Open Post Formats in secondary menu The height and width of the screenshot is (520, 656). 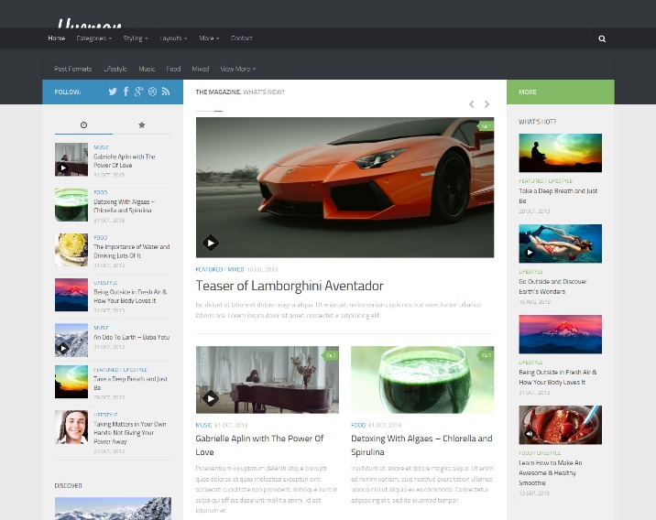(72, 69)
